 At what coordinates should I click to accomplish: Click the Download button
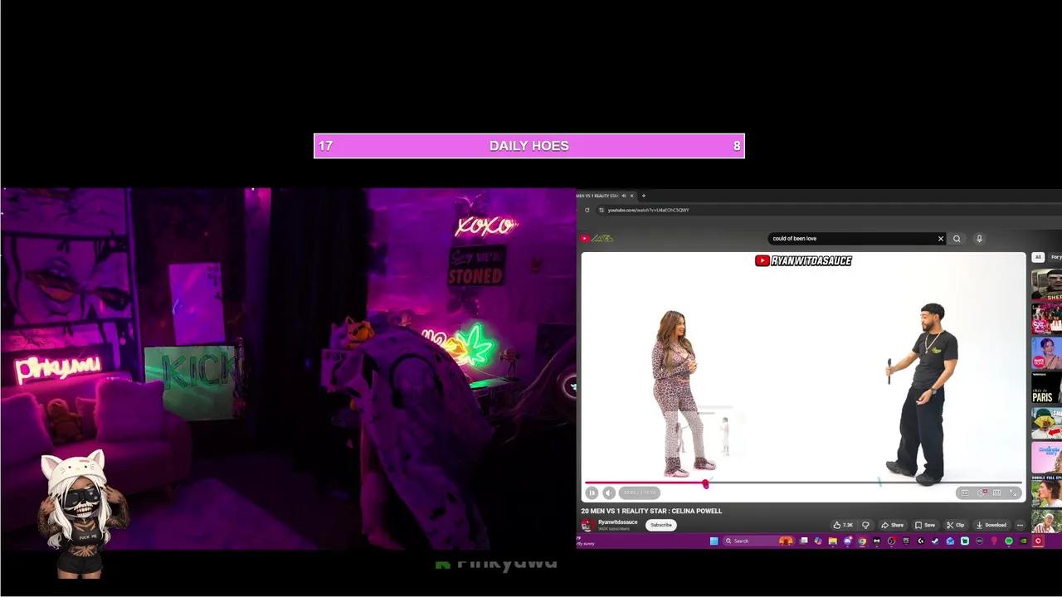pyautogui.click(x=991, y=525)
